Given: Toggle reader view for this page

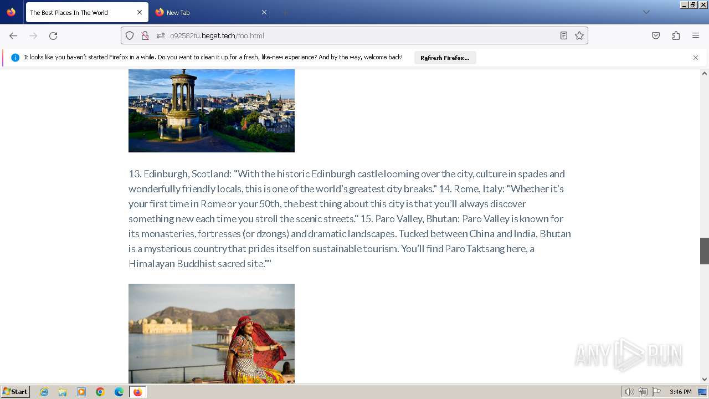Looking at the screenshot, I should 564,35.
